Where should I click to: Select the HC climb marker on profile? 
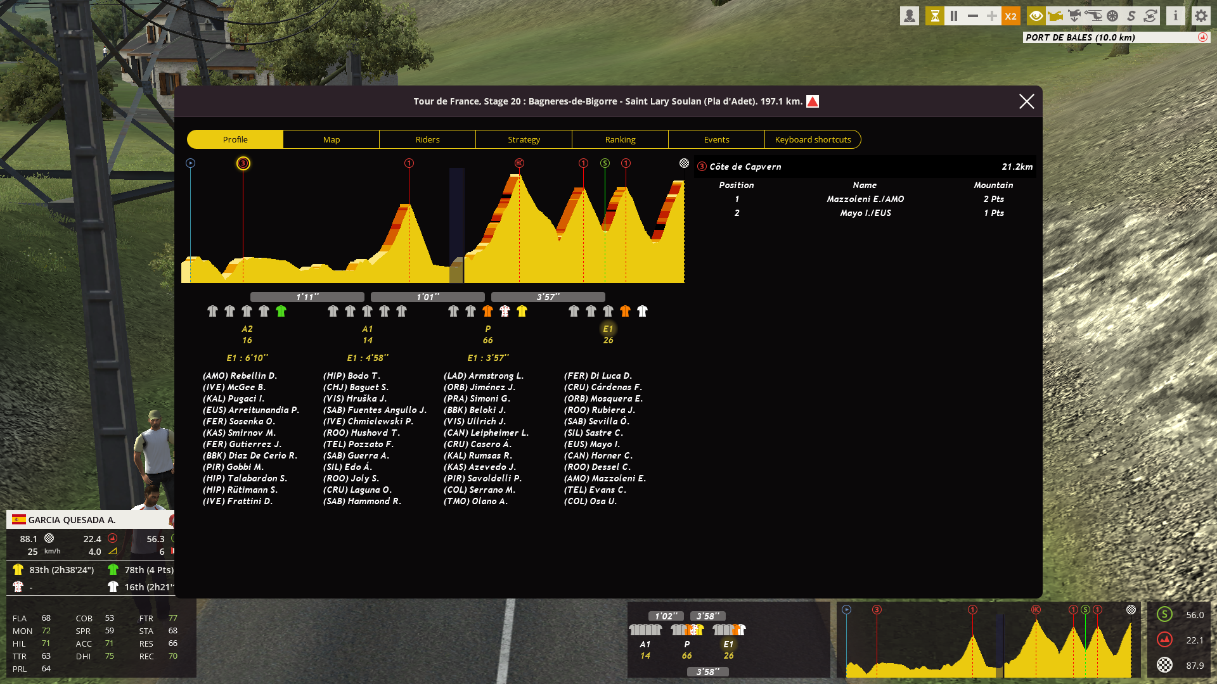[x=519, y=163]
